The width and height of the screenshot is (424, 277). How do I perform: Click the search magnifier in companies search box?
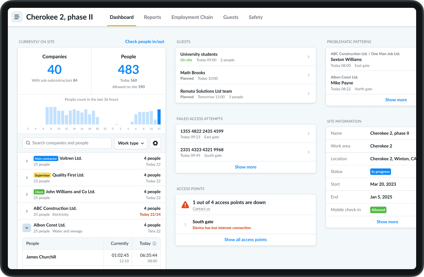click(x=28, y=143)
